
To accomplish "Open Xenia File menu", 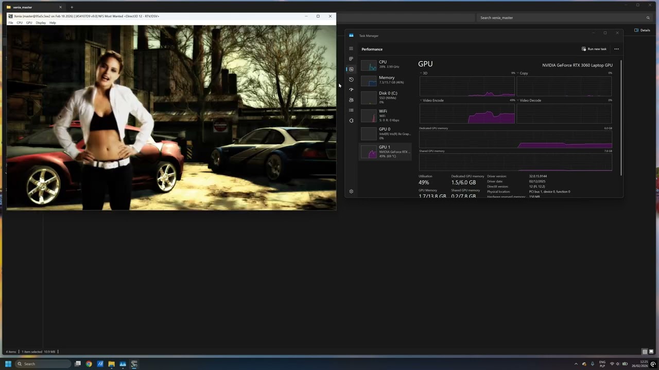I will [11, 23].
